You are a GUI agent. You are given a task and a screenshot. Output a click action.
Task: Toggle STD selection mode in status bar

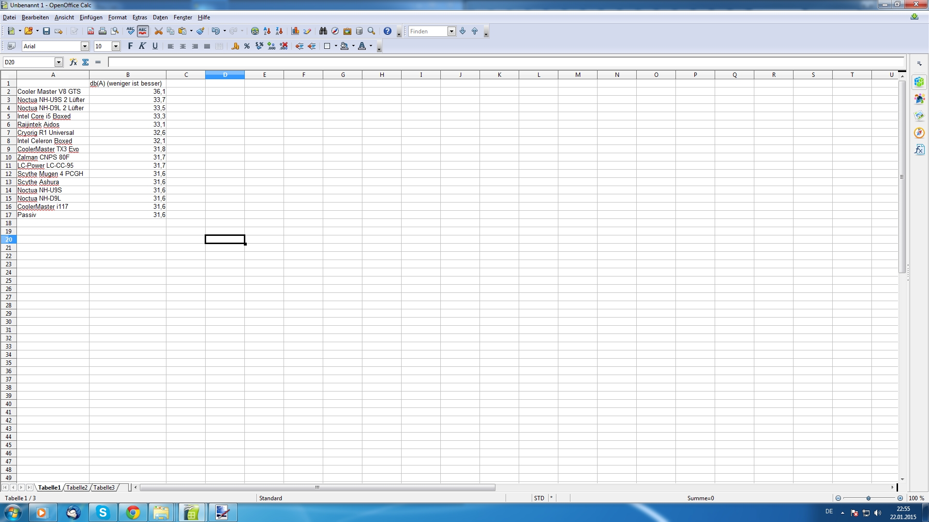[539, 498]
